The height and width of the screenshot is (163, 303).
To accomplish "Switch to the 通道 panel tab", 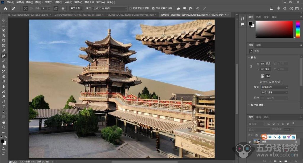I will 258,117.
